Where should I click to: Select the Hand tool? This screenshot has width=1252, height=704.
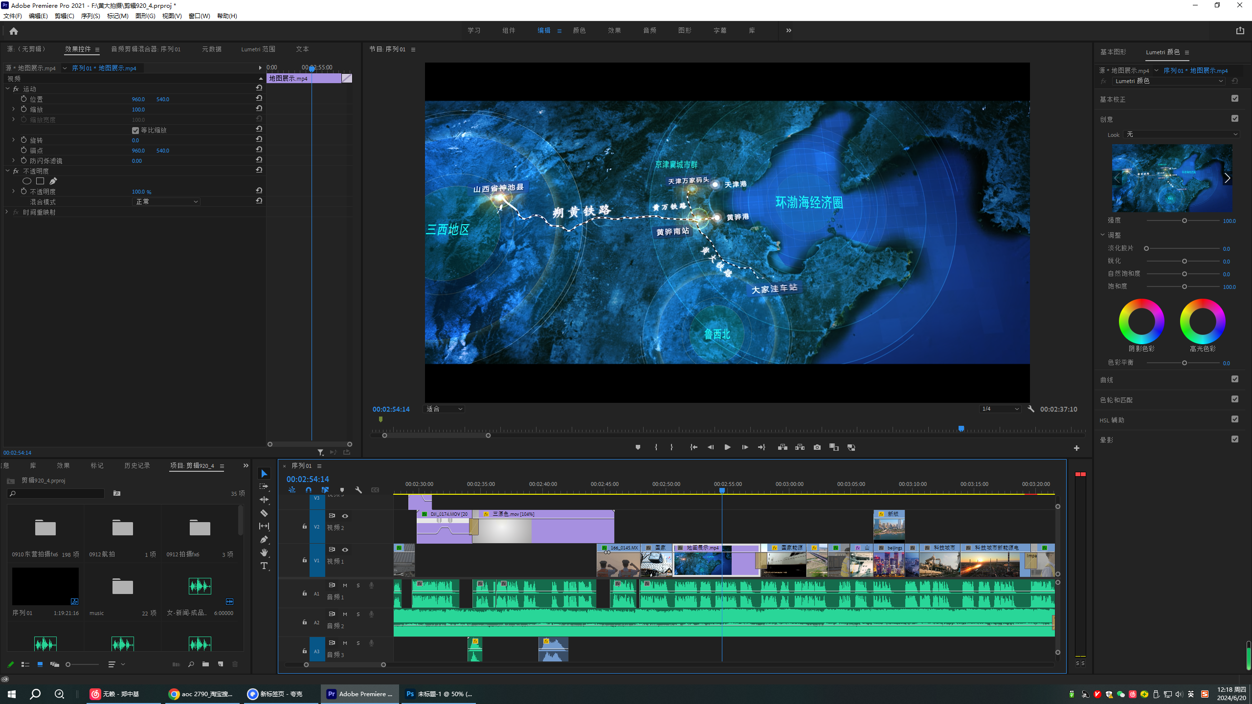coord(264,552)
